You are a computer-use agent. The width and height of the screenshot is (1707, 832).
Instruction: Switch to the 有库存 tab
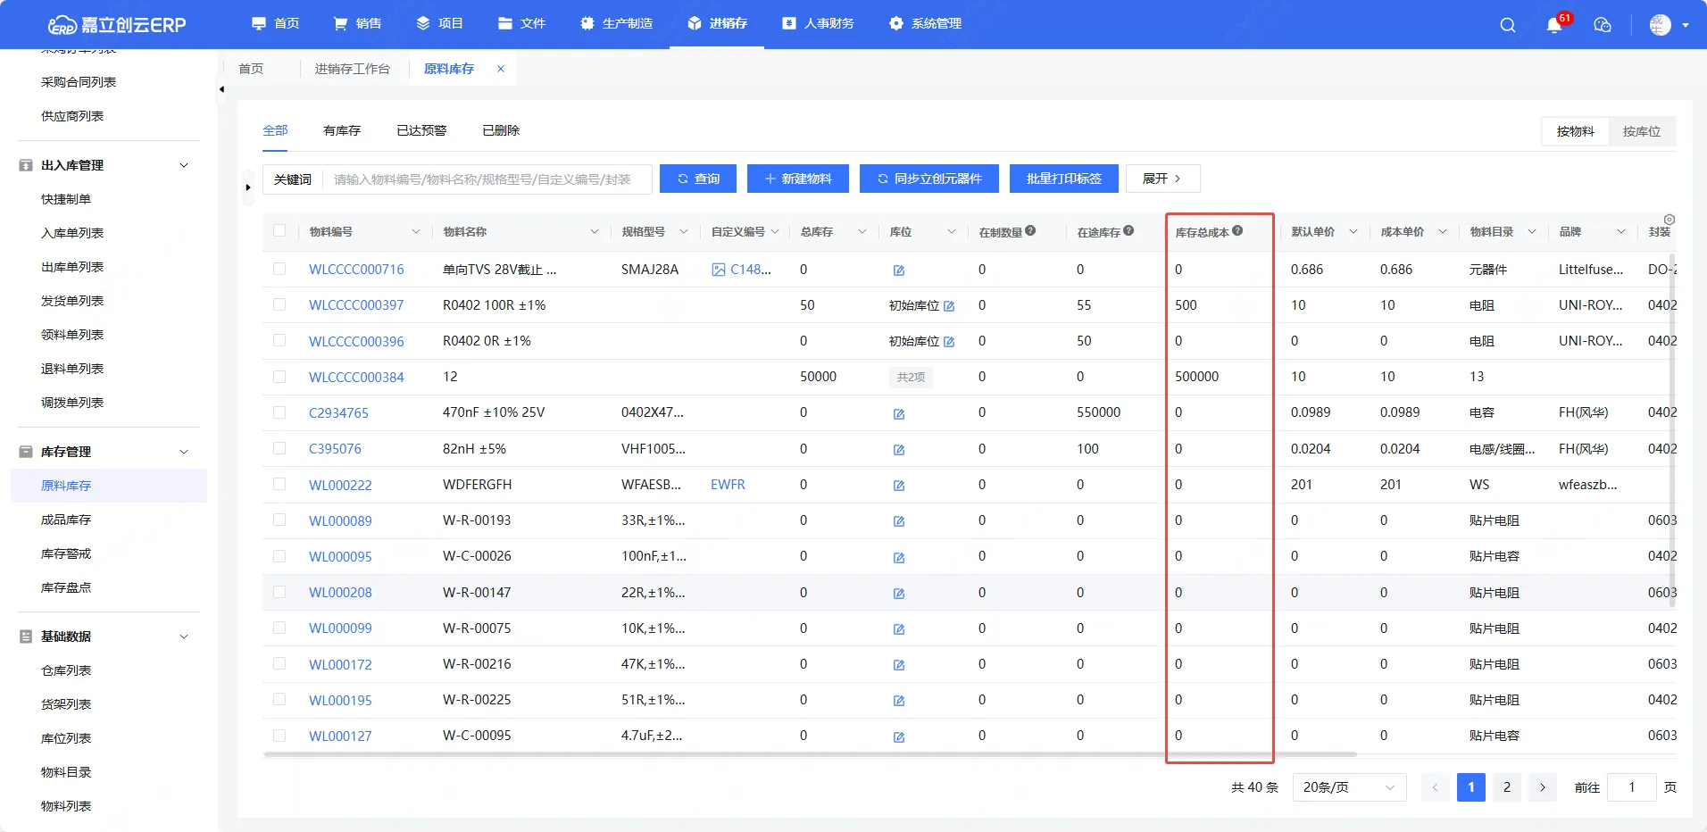coord(342,130)
